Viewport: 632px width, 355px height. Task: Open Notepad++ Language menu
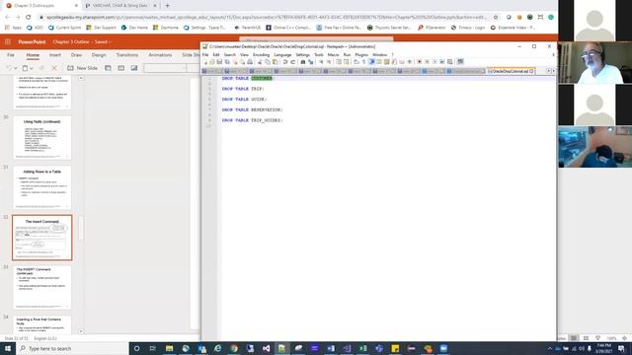pyautogui.click(x=282, y=55)
